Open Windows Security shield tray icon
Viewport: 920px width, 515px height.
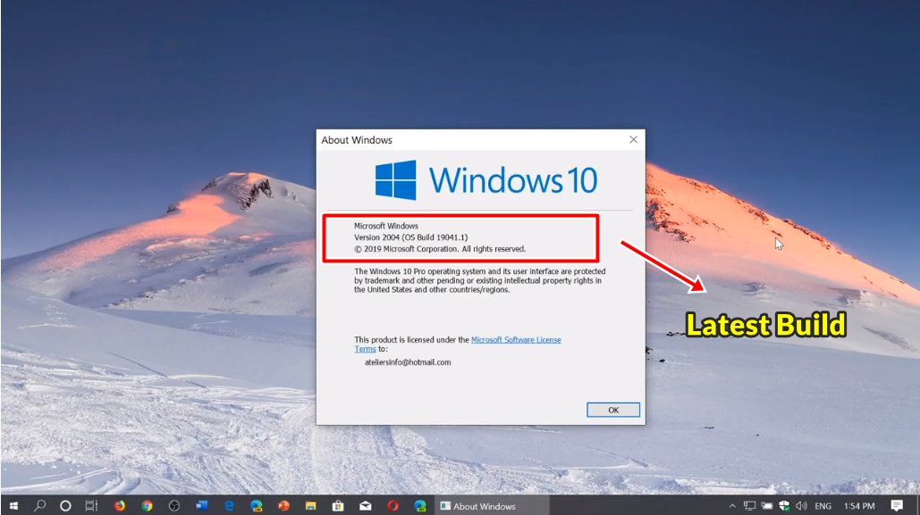784,506
